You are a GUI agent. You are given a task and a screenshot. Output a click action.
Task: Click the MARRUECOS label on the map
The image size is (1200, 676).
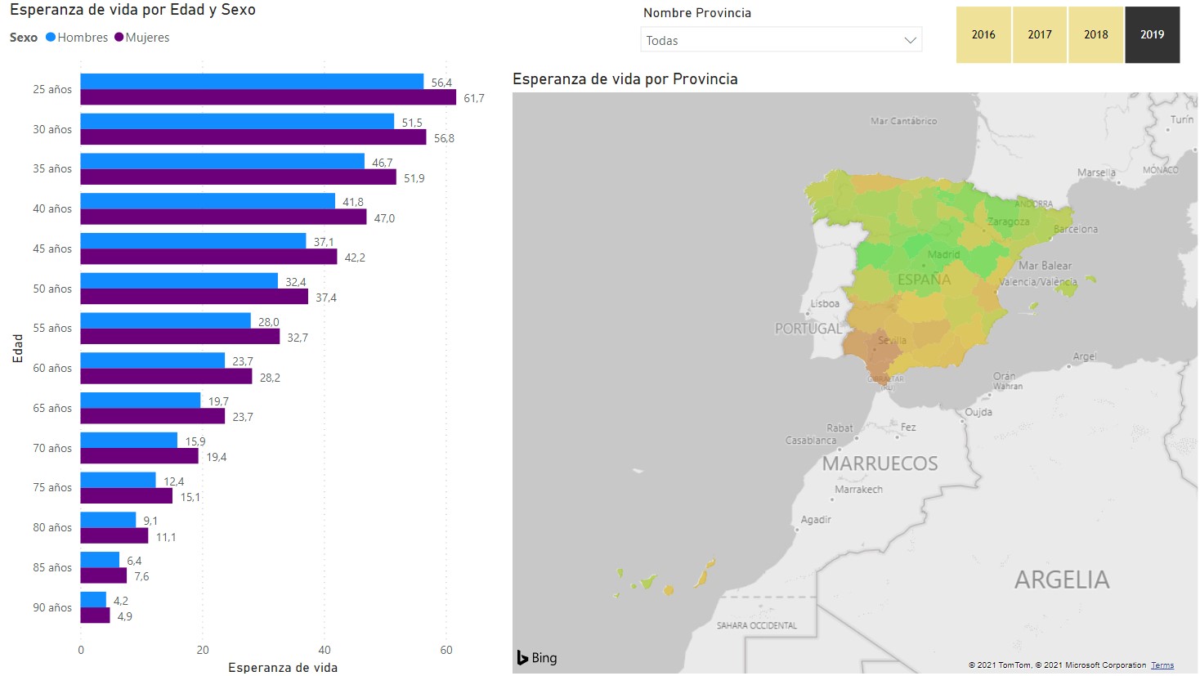pyautogui.click(x=880, y=463)
